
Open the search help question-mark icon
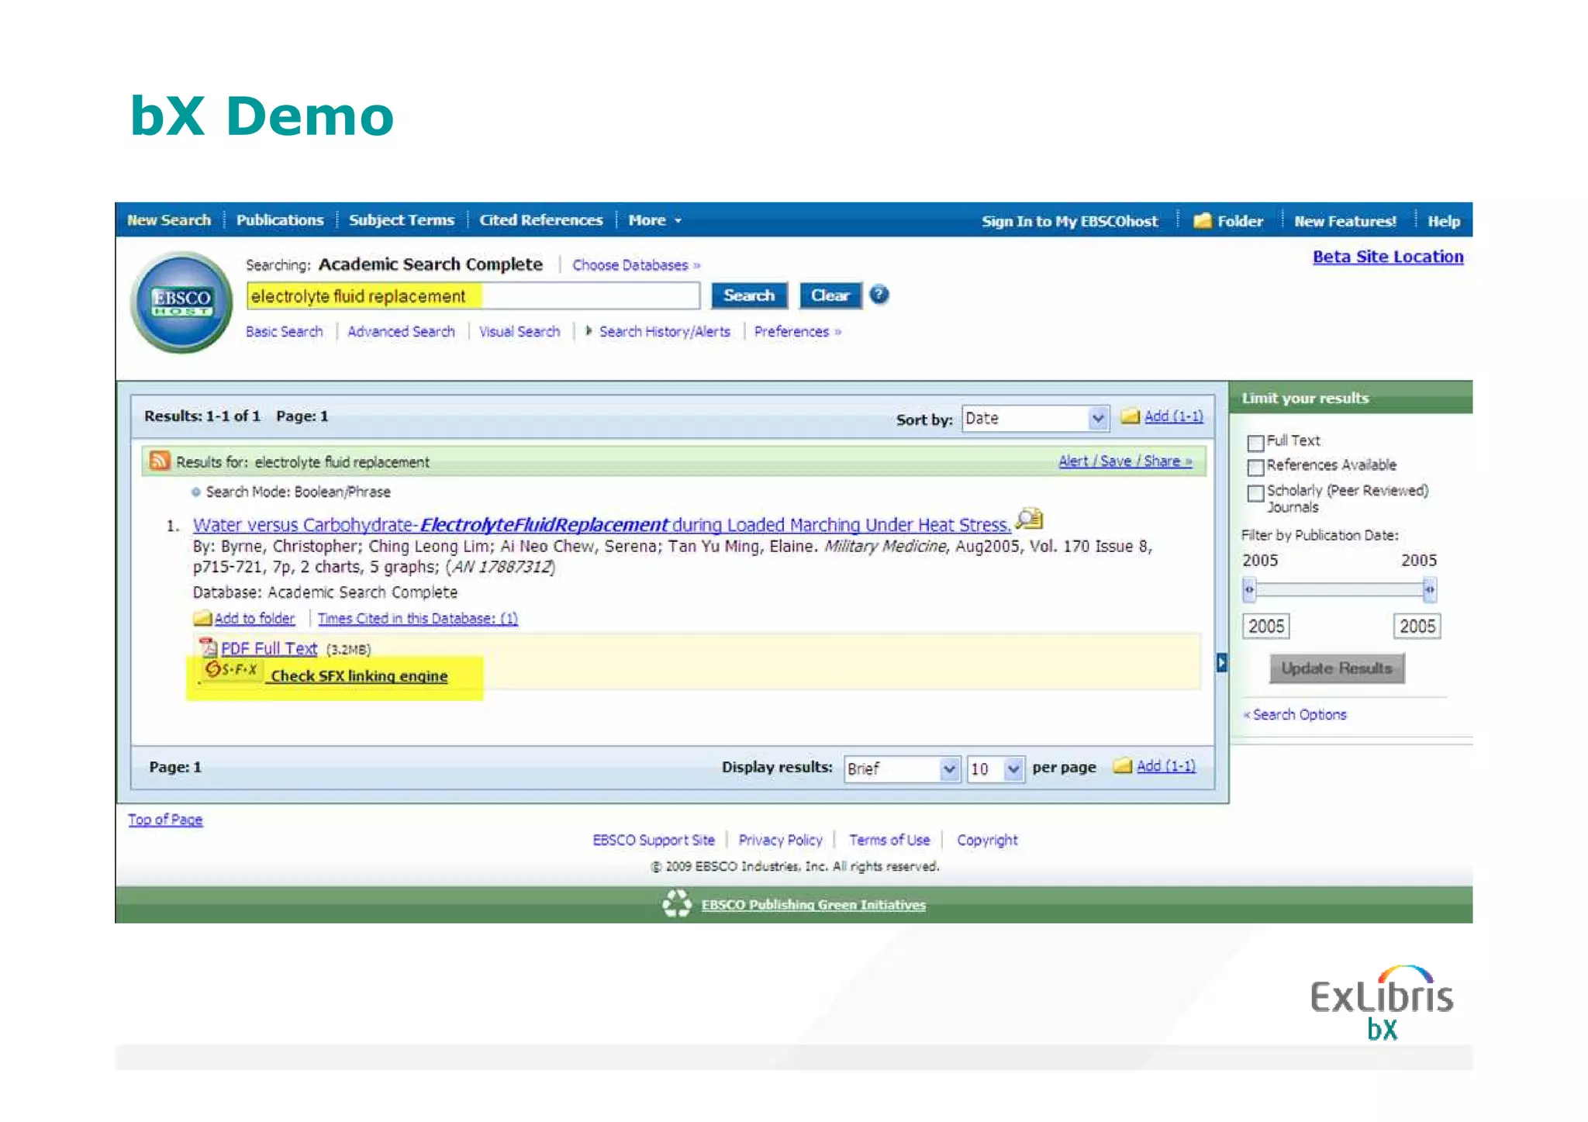[879, 295]
